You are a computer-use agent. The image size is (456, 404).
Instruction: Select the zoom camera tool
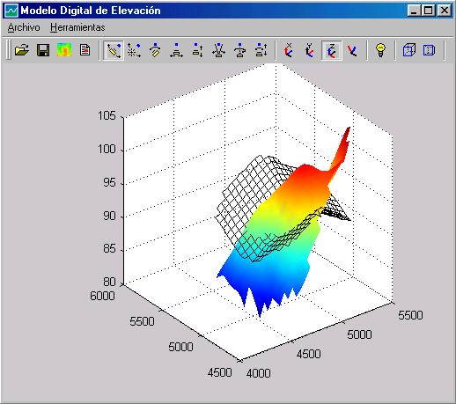(x=219, y=50)
